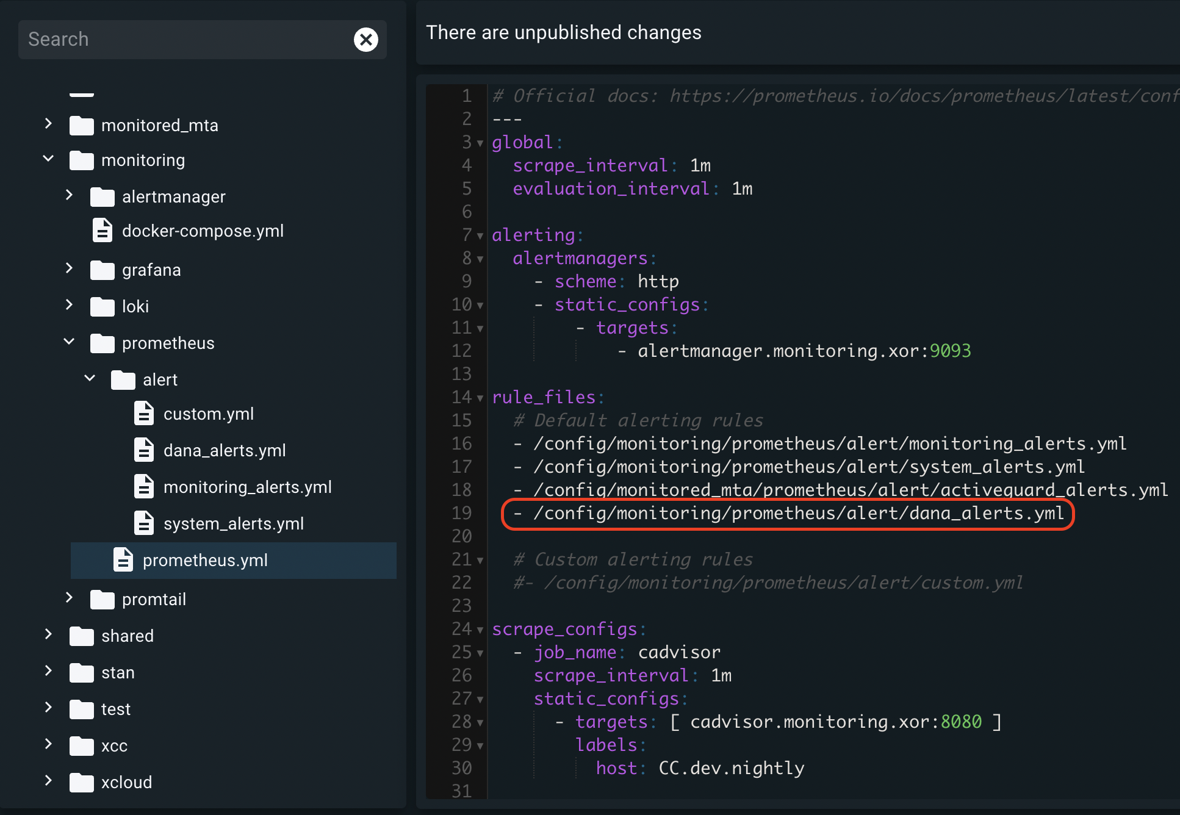Expand the grafana folder chevron
1180x815 pixels.
69,268
